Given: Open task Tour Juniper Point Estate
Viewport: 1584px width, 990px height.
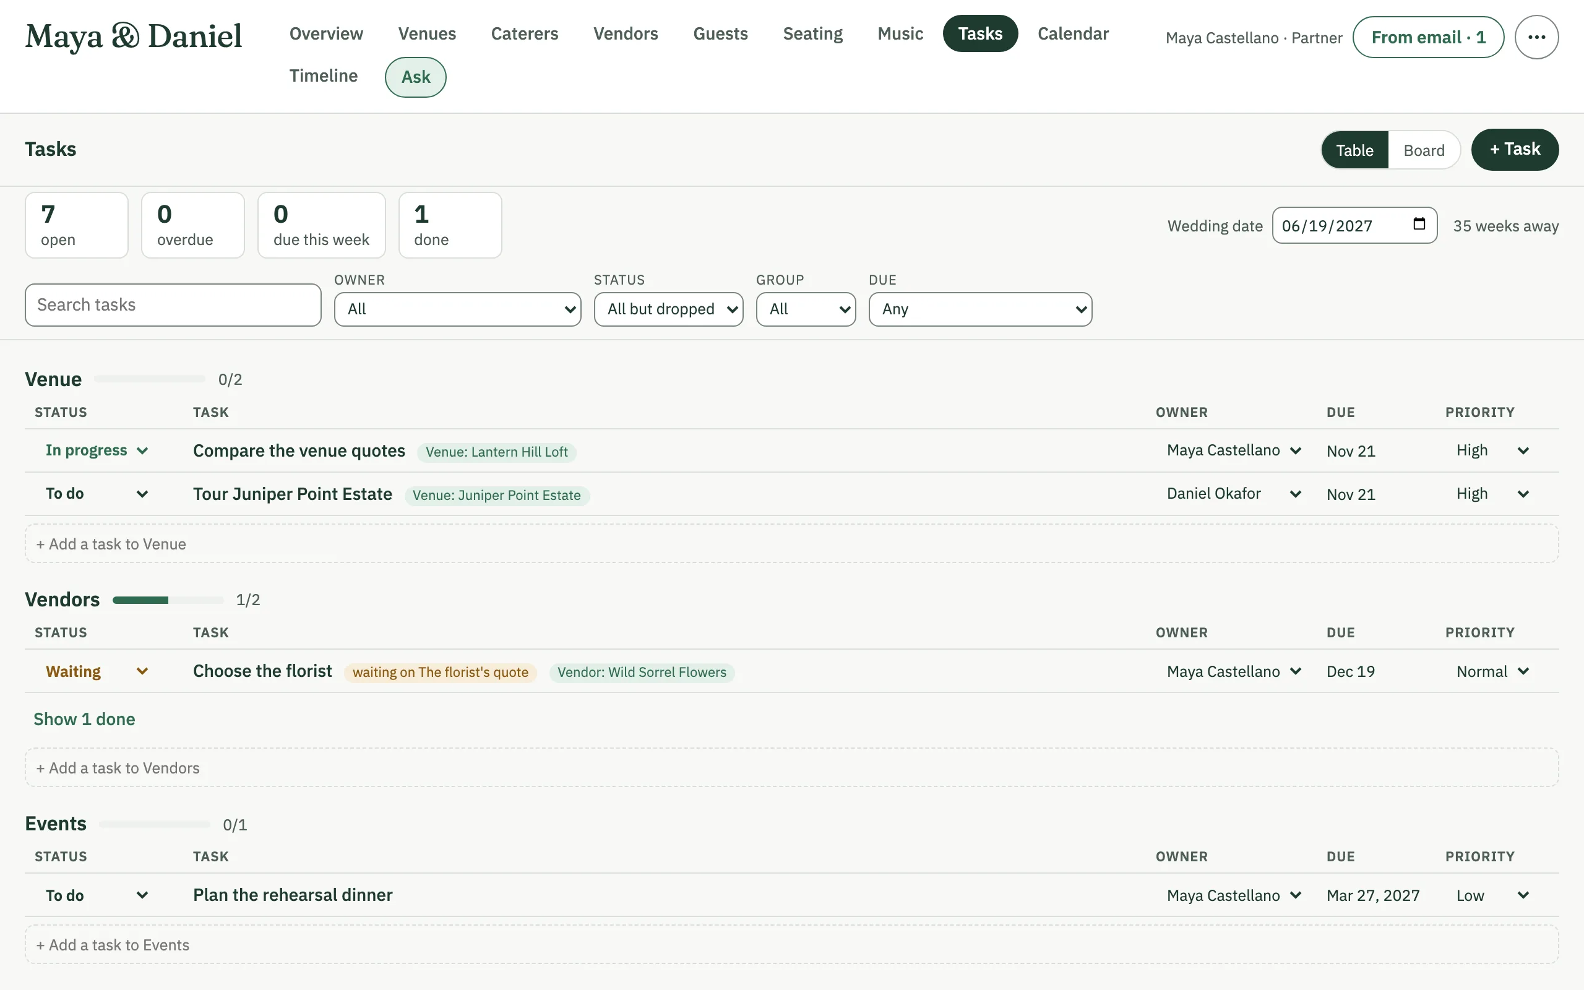Looking at the screenshot, I should coord(293,494).
